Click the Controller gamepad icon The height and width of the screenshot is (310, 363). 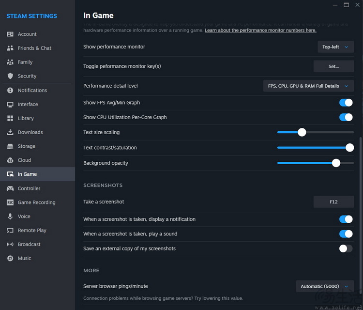10,188
